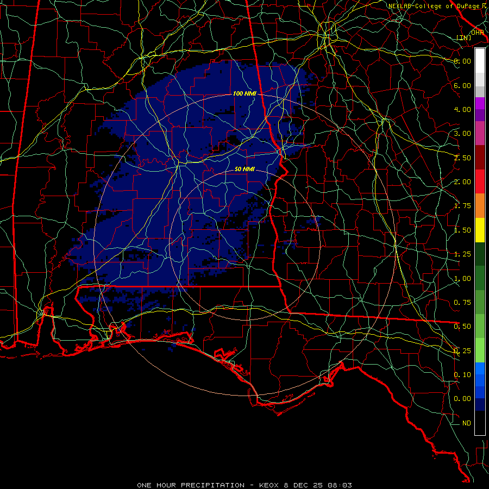Click the ONE HOUR PRECIPITATION title caption
The height and width of the screenshot is (489, 489).
(244, 485)
